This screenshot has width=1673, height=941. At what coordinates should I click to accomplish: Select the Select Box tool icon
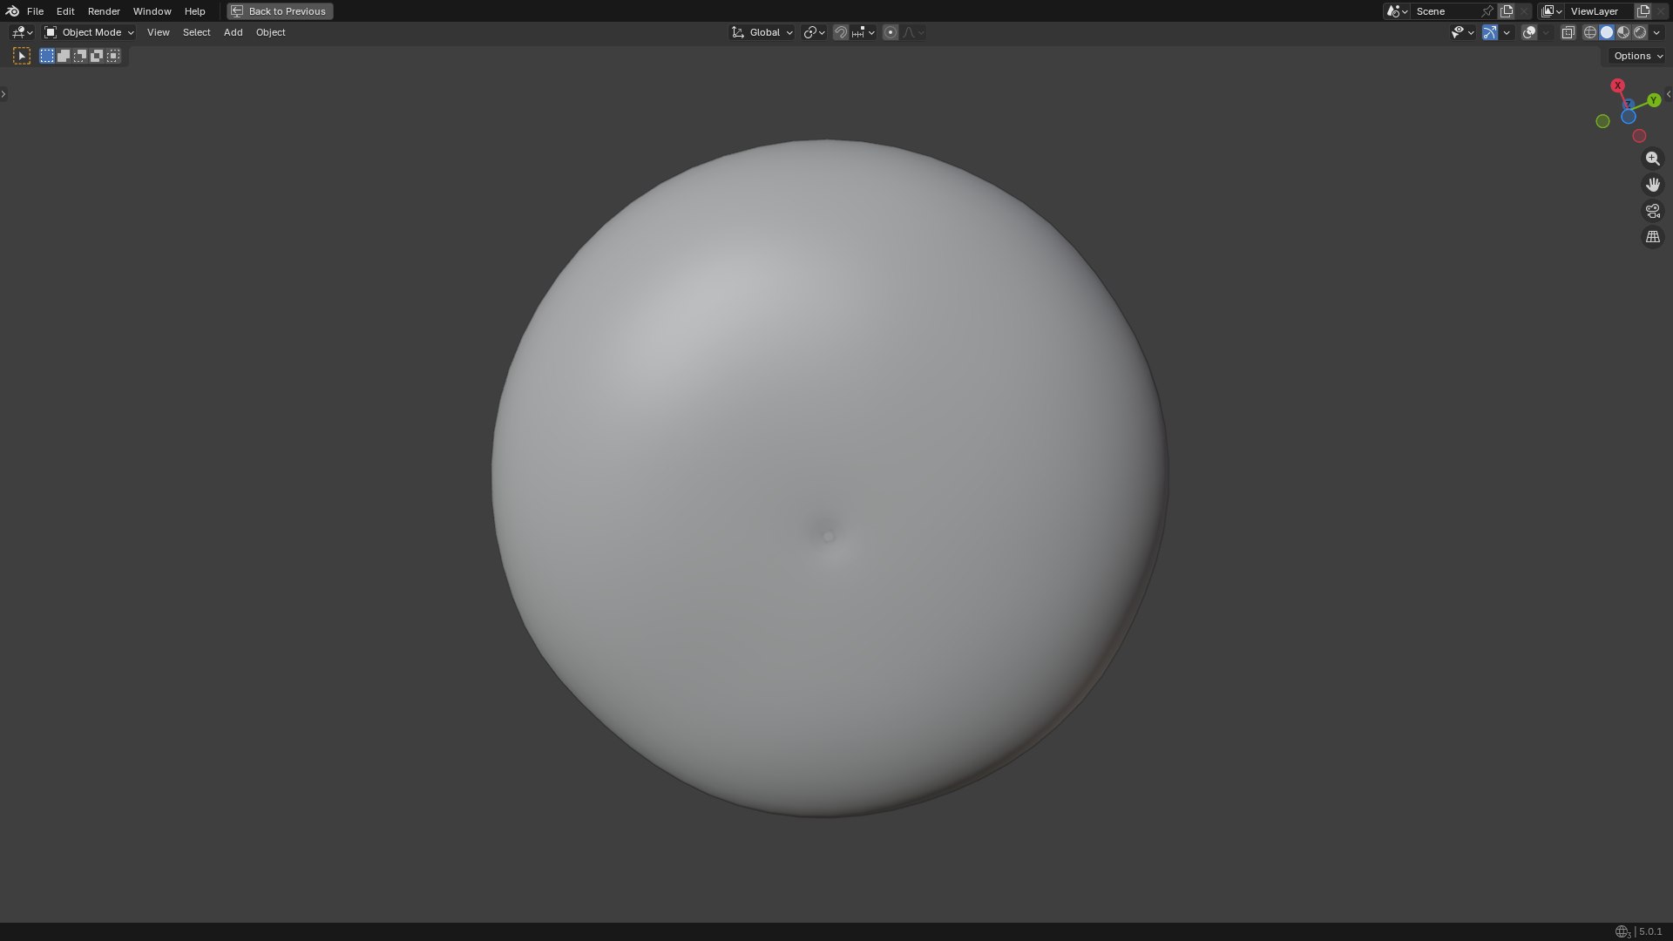(x=22, y=56)
